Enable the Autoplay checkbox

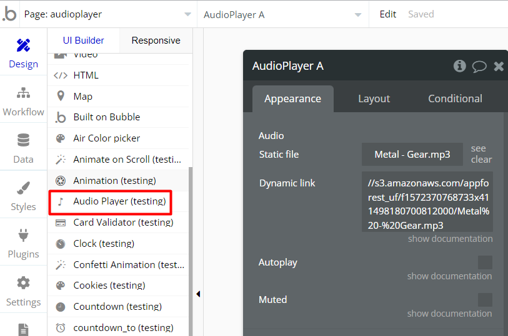click(485, 262)
